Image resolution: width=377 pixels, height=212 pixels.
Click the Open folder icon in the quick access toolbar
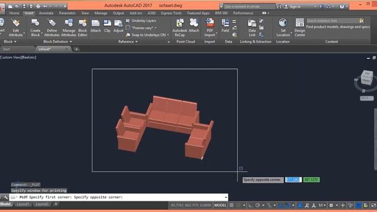pos(17,6)
